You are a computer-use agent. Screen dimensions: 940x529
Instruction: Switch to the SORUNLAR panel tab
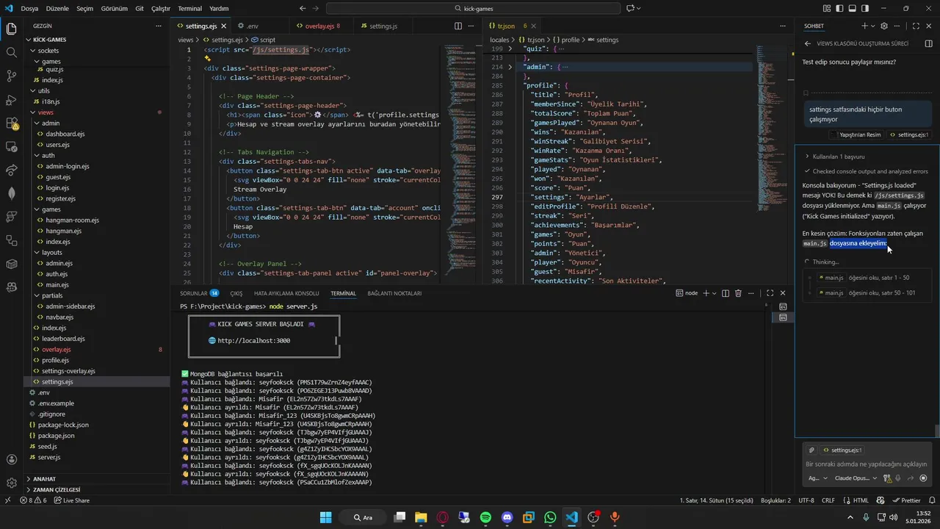tap(199, 293)
